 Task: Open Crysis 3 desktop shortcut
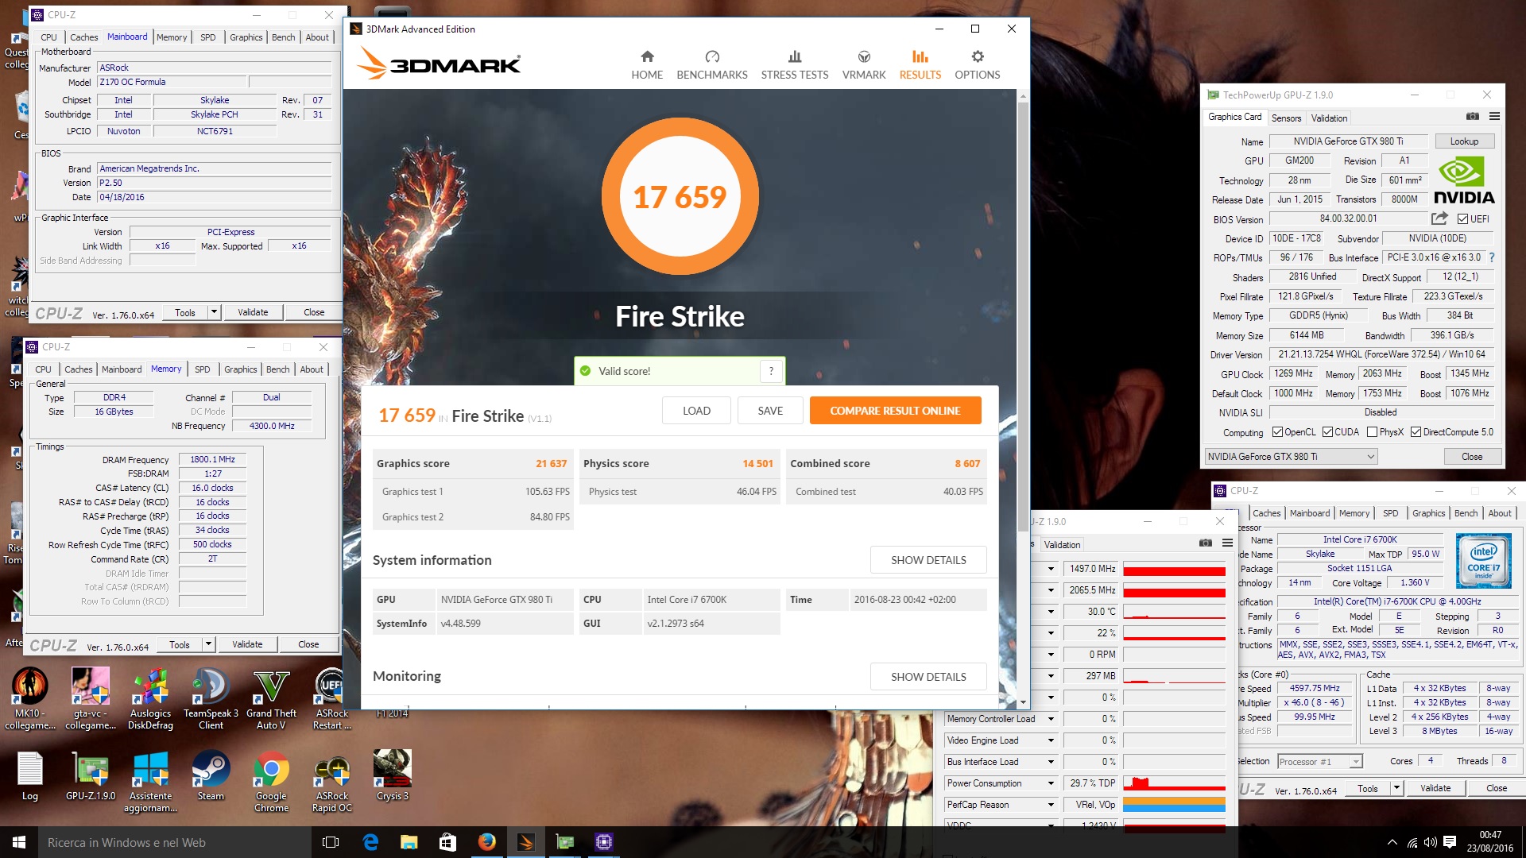pos(393,776)
